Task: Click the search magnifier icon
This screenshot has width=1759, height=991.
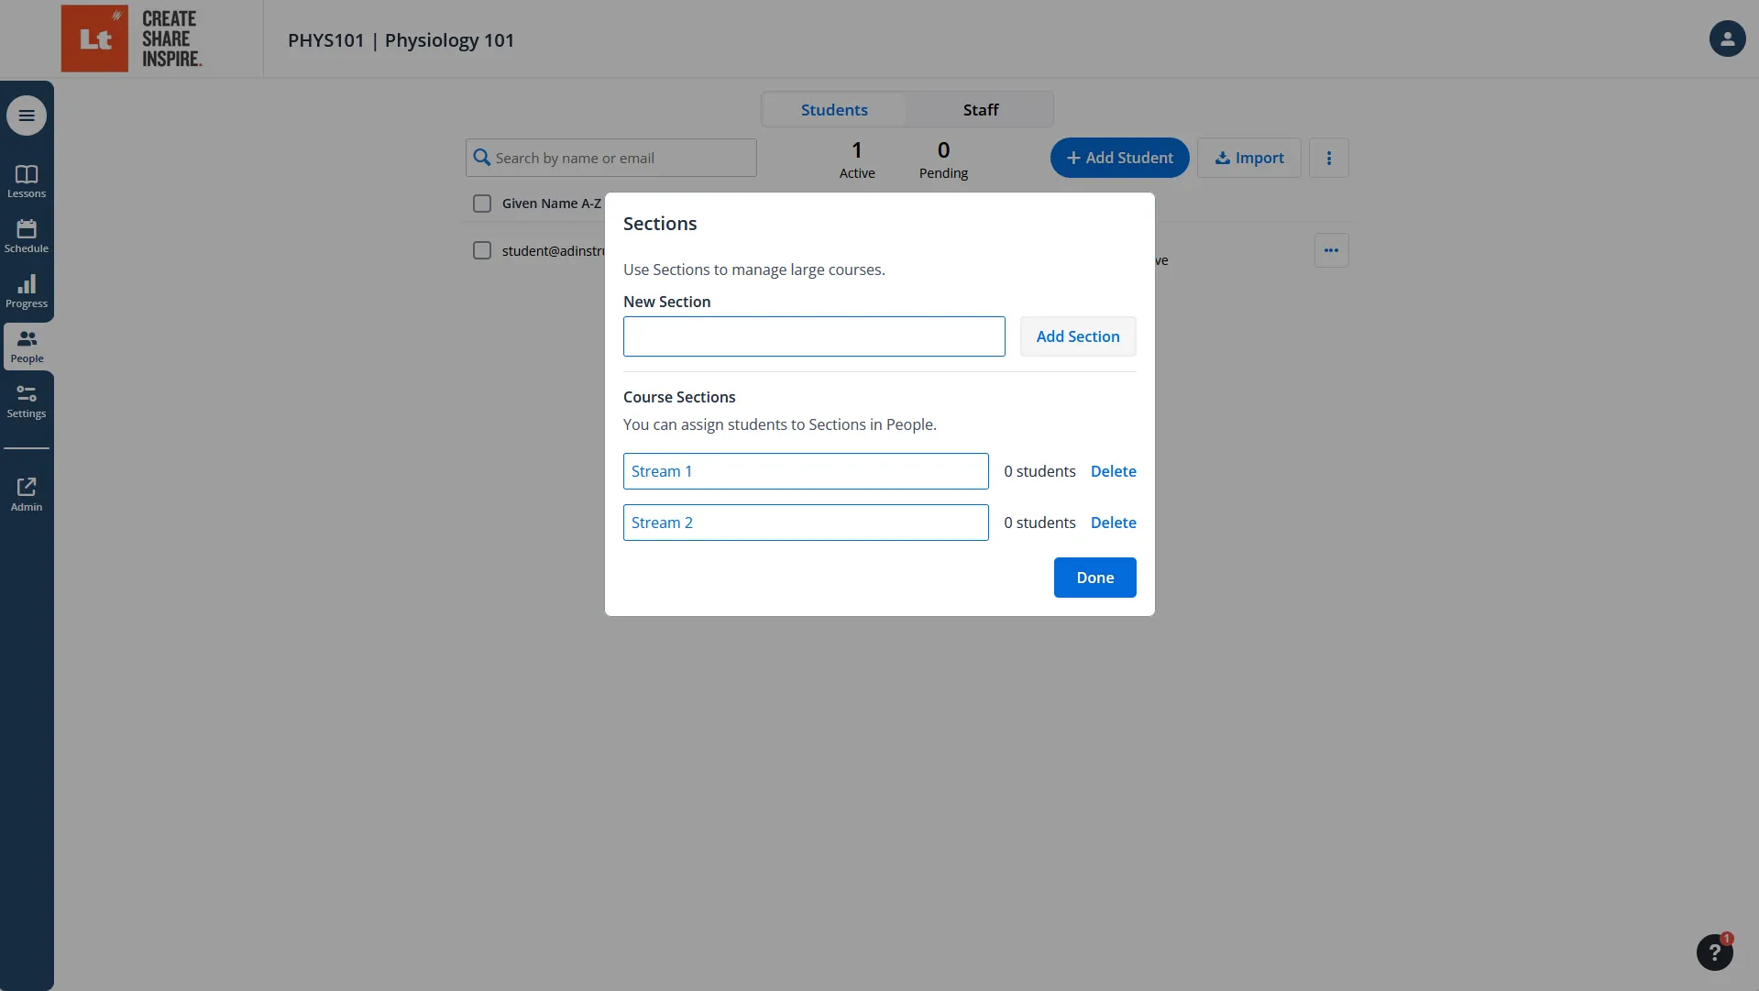Action: [481, 158]
